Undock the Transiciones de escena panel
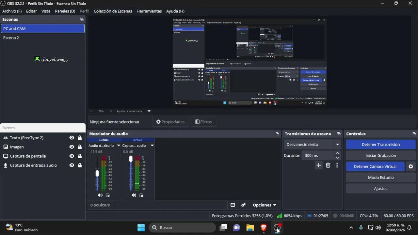Screen dimensions: 418x235 [339, 134]
